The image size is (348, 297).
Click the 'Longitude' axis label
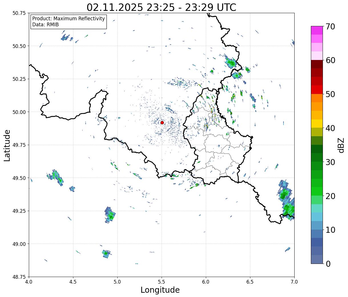click(x=160, y=290)
